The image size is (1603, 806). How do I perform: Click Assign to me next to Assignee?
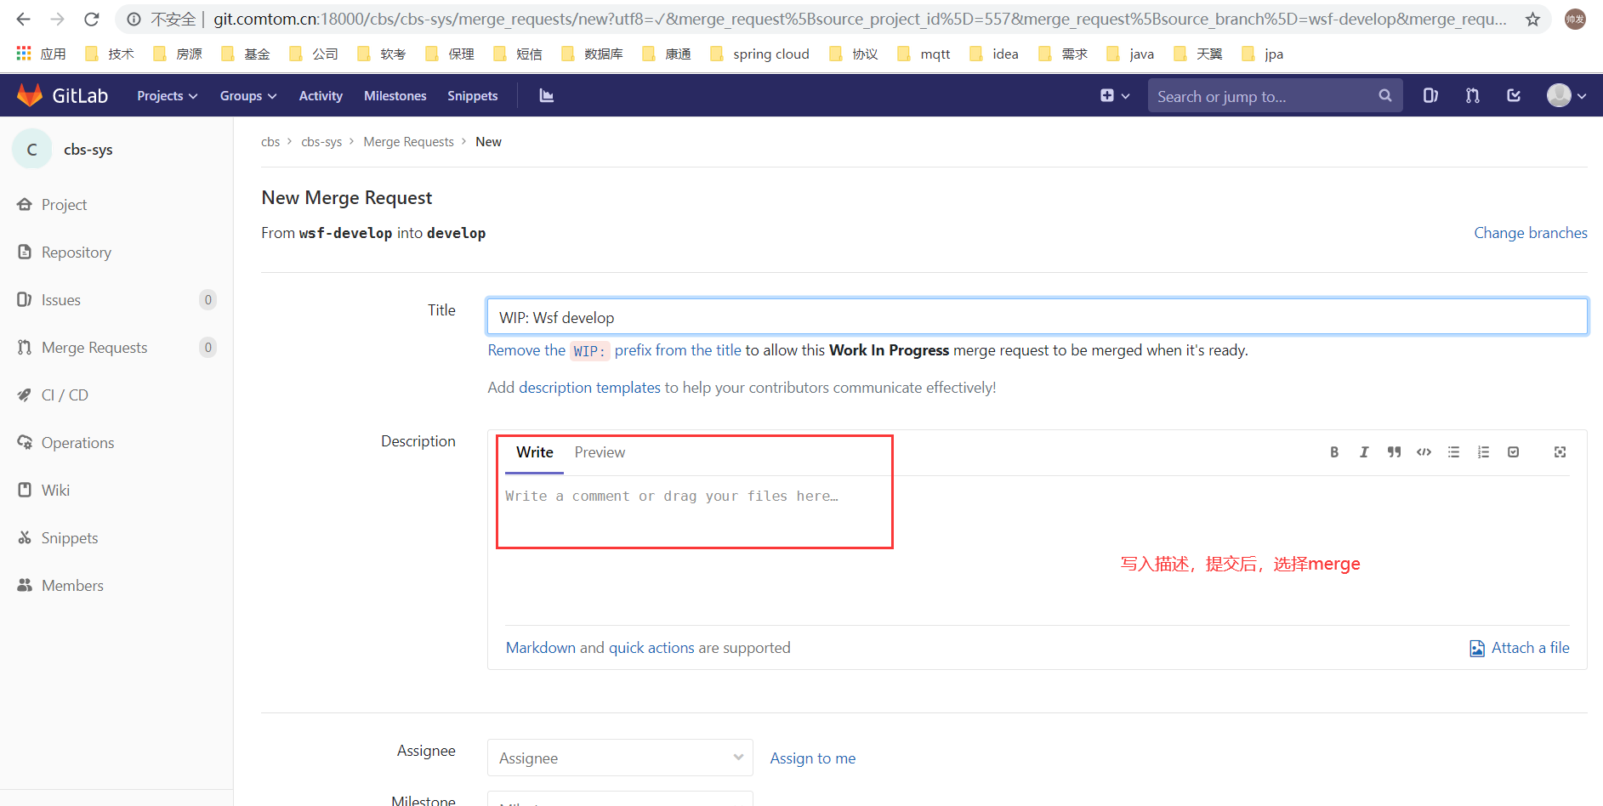coord(812,758)
